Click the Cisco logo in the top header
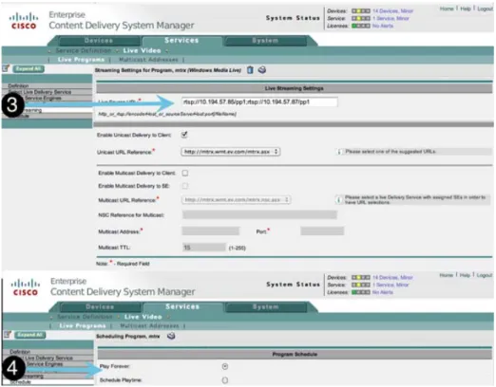The height and width of the screenshot is (387, 496). [24, 21]
